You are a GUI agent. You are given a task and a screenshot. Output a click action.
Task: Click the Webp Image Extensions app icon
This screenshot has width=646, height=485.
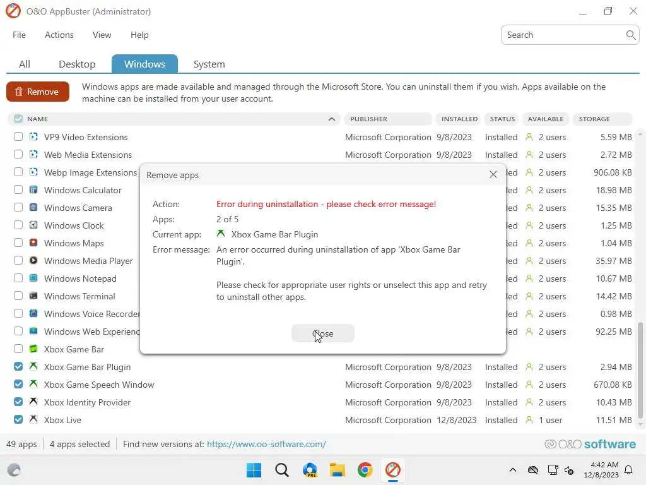coord(33,172)
